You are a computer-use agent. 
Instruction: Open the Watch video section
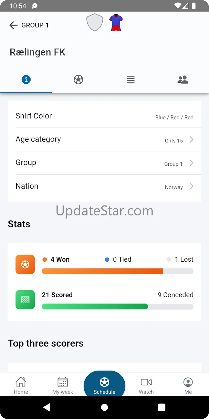click(x=146, y=386)
